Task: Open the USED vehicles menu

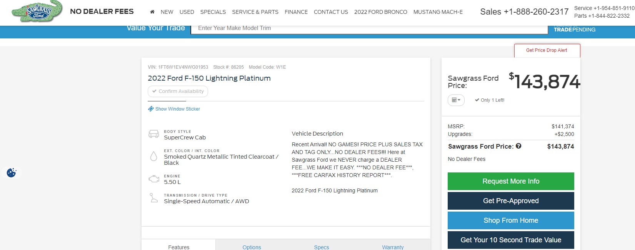Action: pyautogui.click(x=187, y=12)
